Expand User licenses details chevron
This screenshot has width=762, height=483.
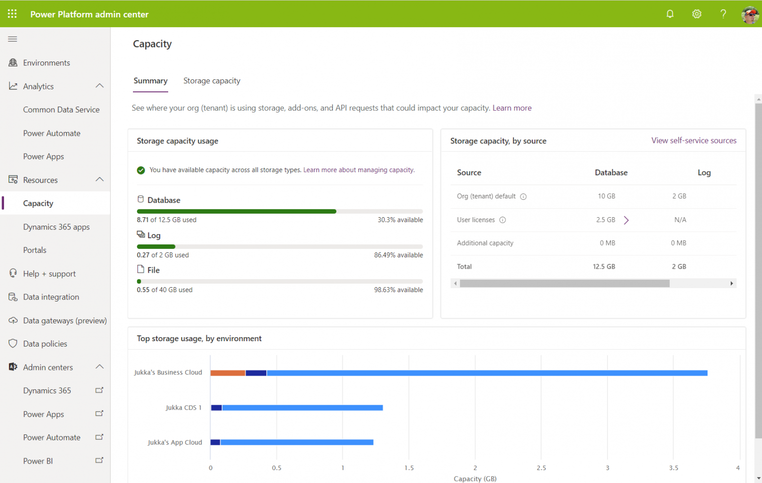coord(626,220)
